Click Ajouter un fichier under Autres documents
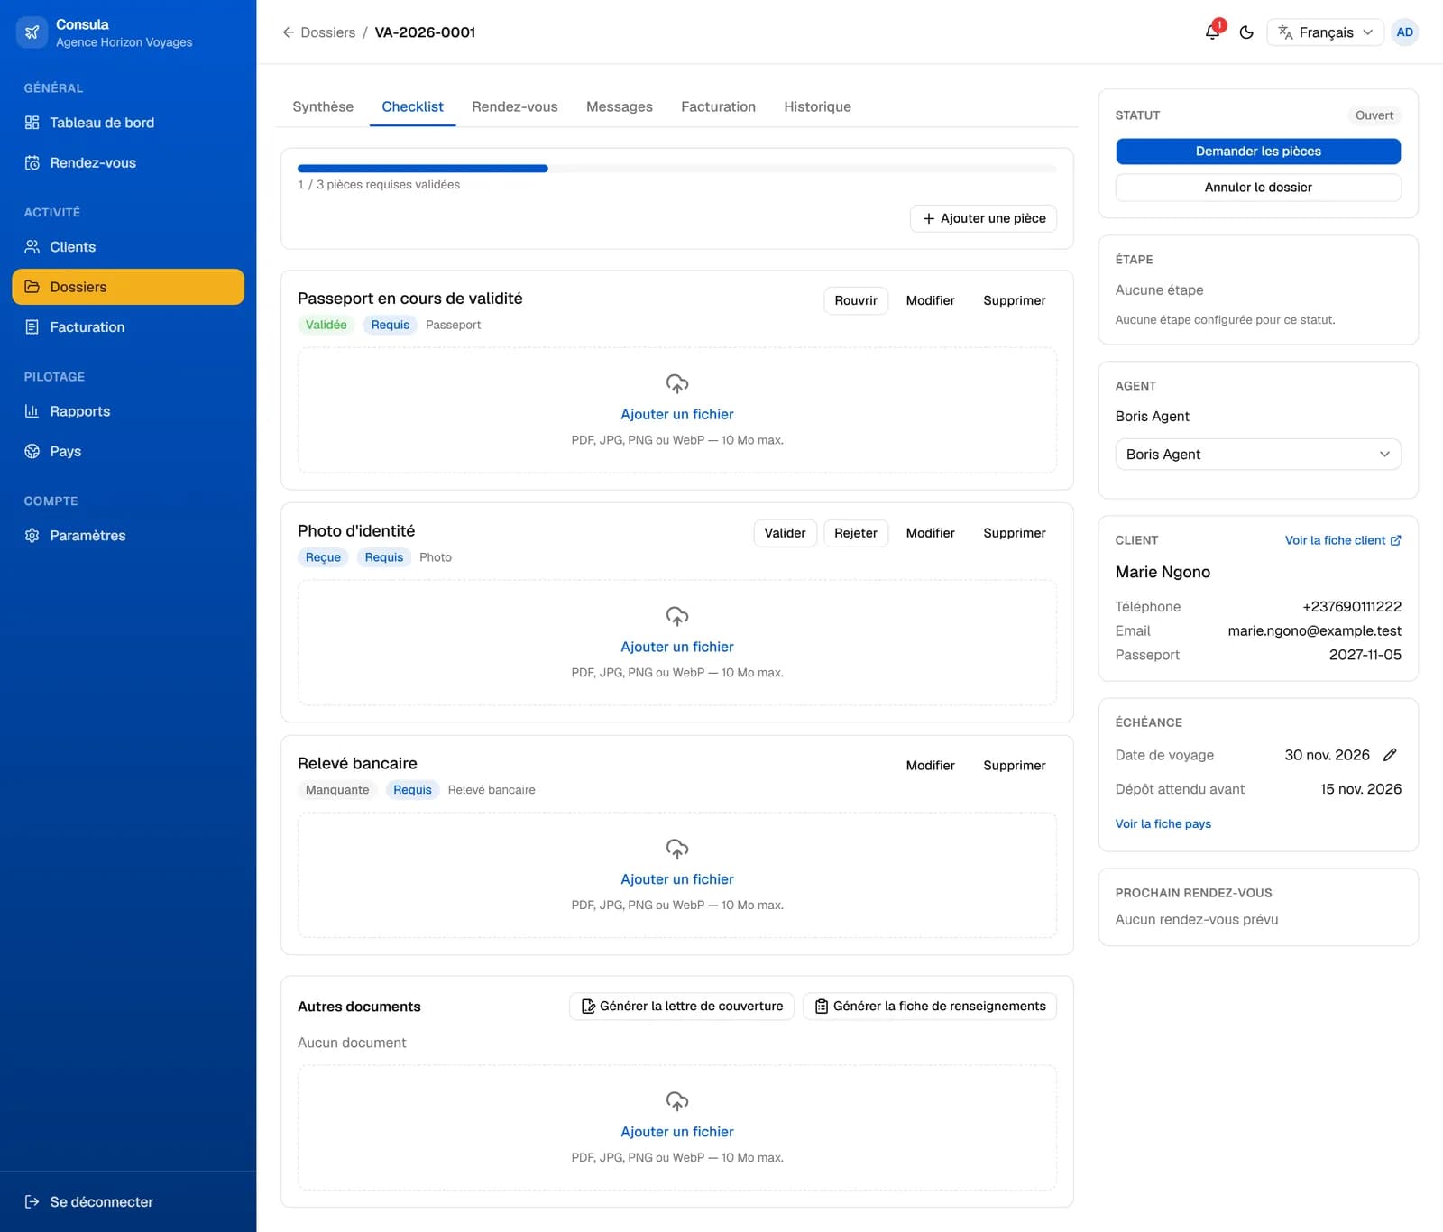This screenshot has height=1232, width=1443. (677, 1132)
